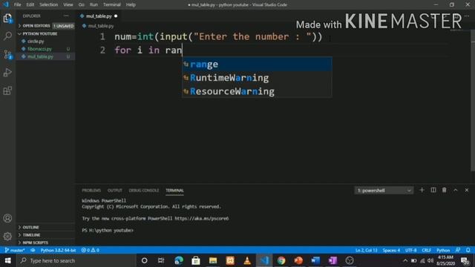
Task: Expand the NPM Scripts section
Action: [45, 243]
